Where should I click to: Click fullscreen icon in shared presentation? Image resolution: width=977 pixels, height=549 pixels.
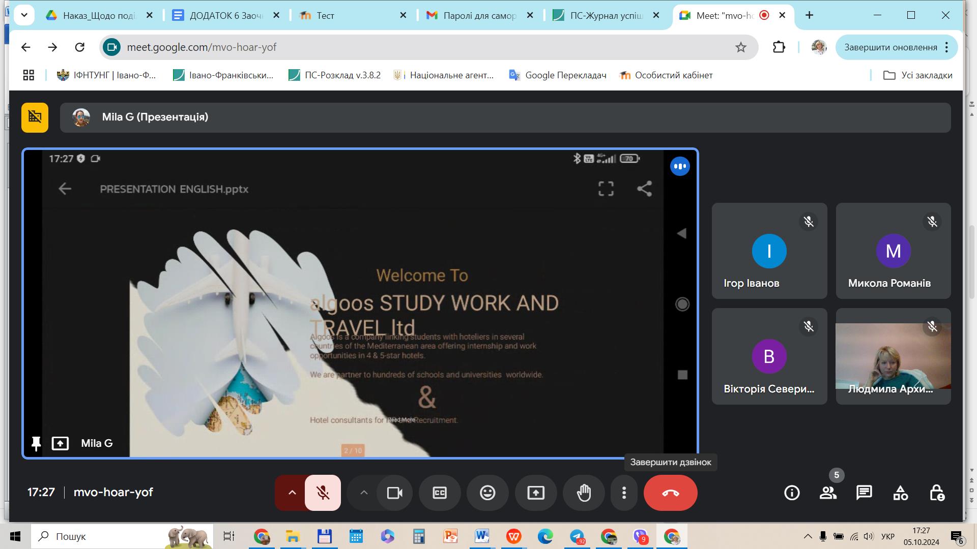pyautogui.click(x=606, y=189)
